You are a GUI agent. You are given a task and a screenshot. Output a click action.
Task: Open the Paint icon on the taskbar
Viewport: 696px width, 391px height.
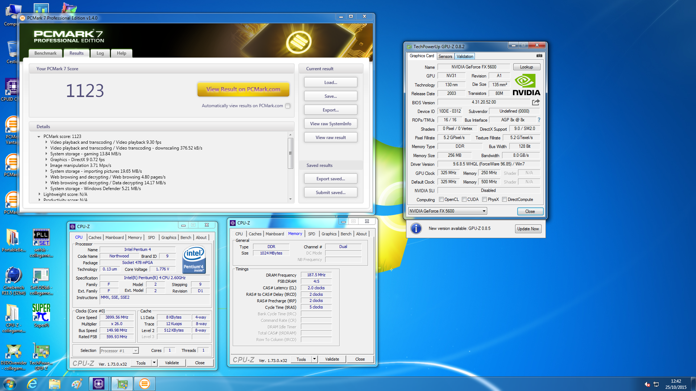tap(76, 384)
